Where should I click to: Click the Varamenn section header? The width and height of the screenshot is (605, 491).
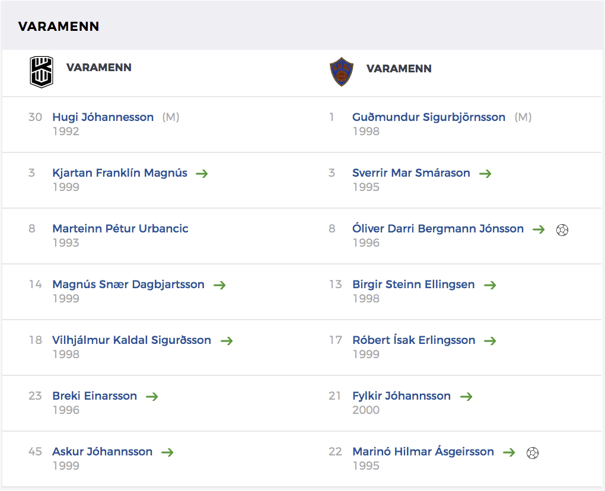(59, 26)
